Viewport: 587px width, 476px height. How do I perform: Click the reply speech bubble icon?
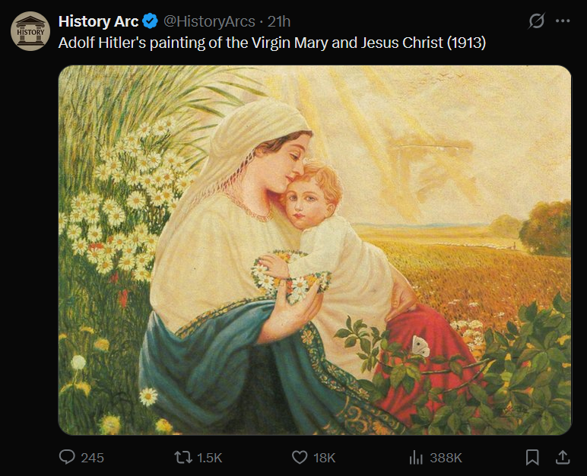[x=68, y=457]
